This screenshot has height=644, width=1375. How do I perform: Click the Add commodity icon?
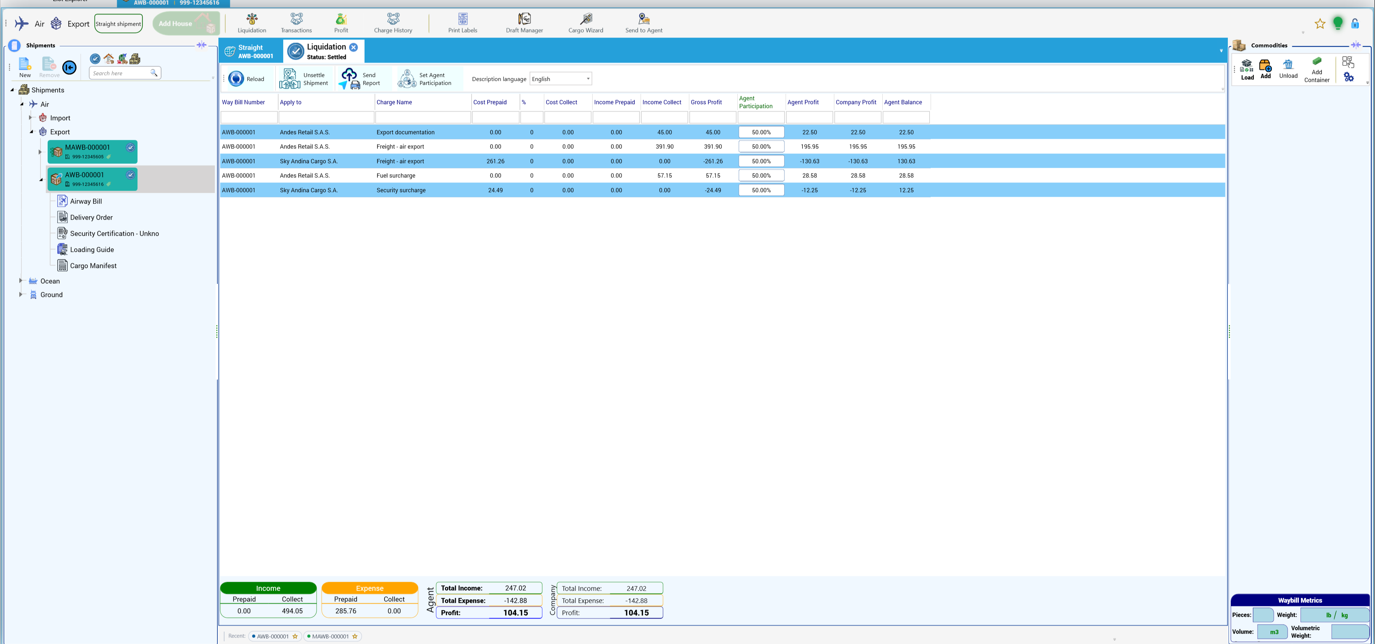click(1265, 66)
